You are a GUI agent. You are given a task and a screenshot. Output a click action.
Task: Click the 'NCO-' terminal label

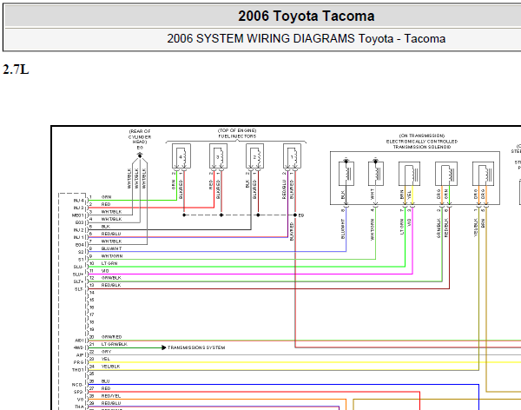[78, 385]
